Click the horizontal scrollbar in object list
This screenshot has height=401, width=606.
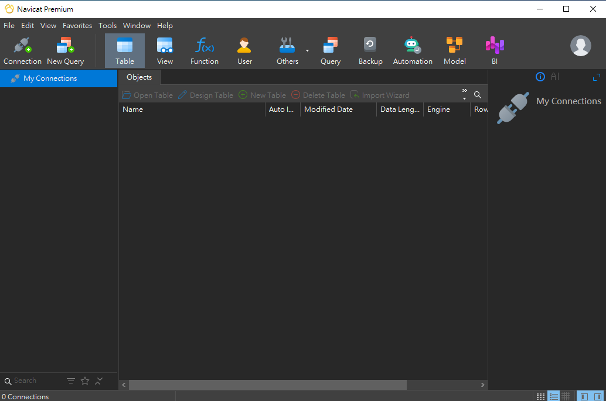click(x=267, y=385)
